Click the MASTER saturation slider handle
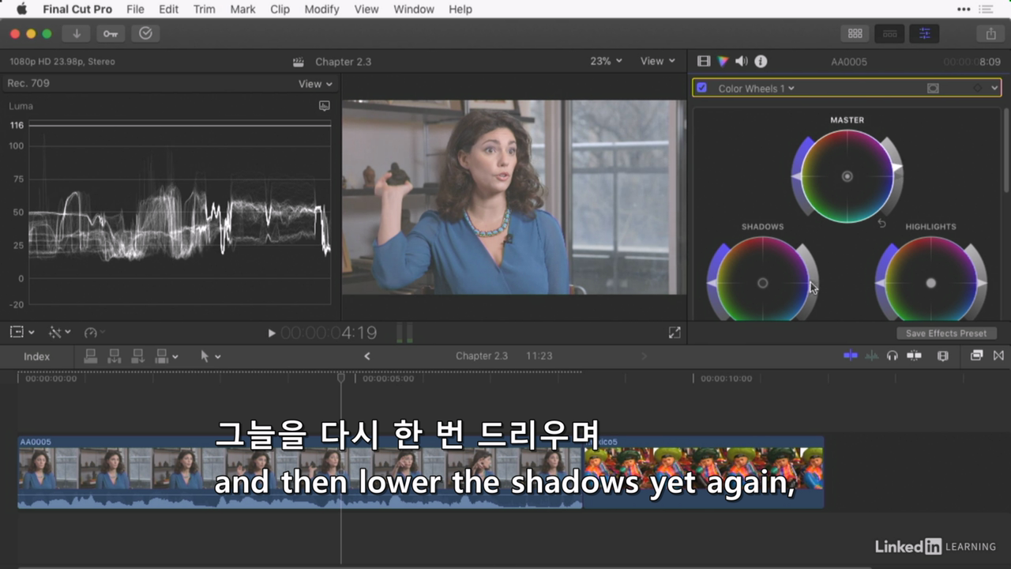Viewport: 1011px width, 569px height. coord(797,176)
